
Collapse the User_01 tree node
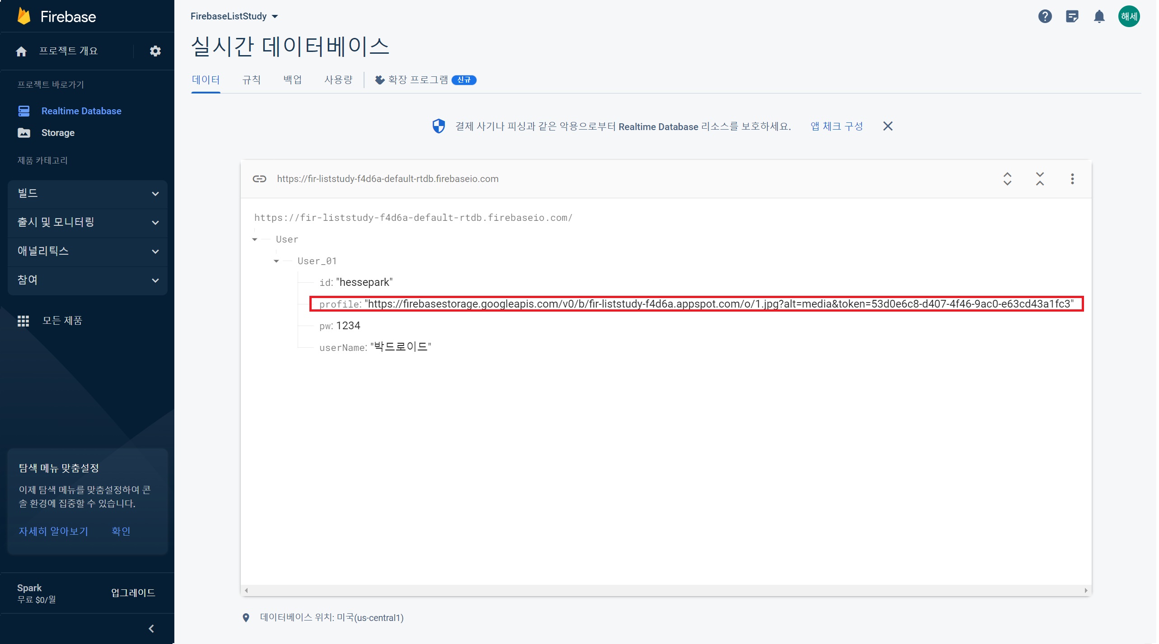[276, 261]
